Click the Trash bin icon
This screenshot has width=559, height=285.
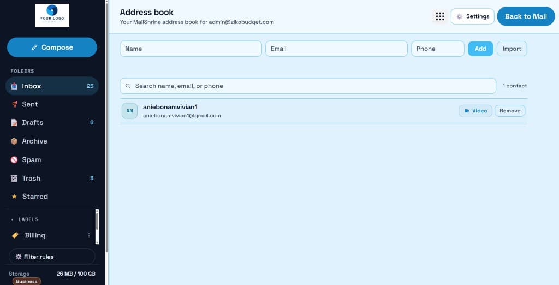(x=14, y=178)
